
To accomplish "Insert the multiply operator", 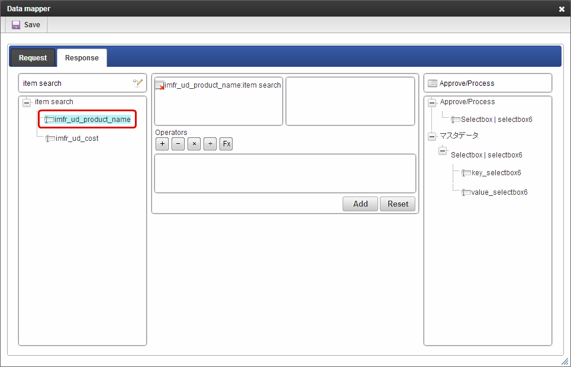I will point(194,144).
